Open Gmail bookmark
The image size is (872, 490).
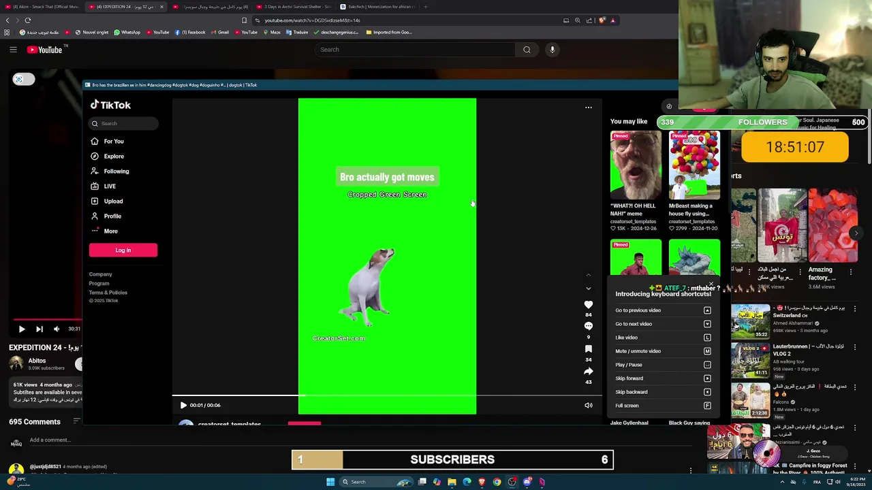[x=219, y=32]
